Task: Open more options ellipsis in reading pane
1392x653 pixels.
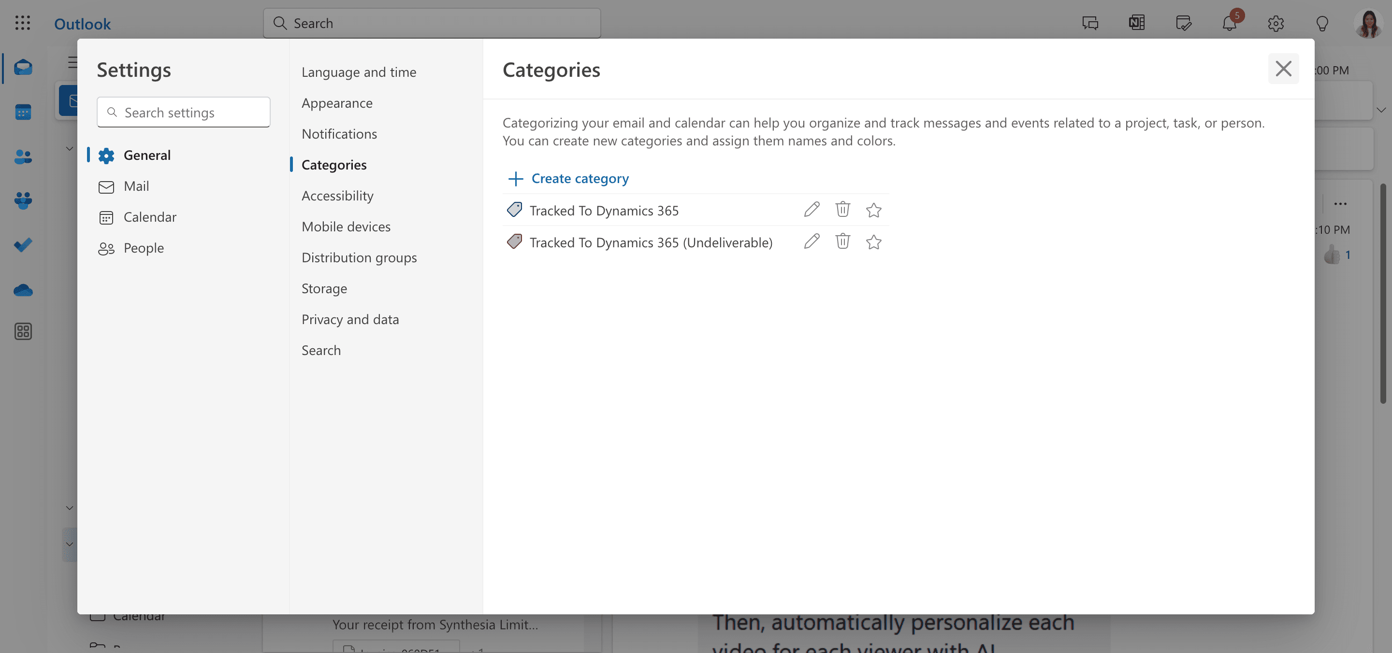Action: [x=1340, y=204]
